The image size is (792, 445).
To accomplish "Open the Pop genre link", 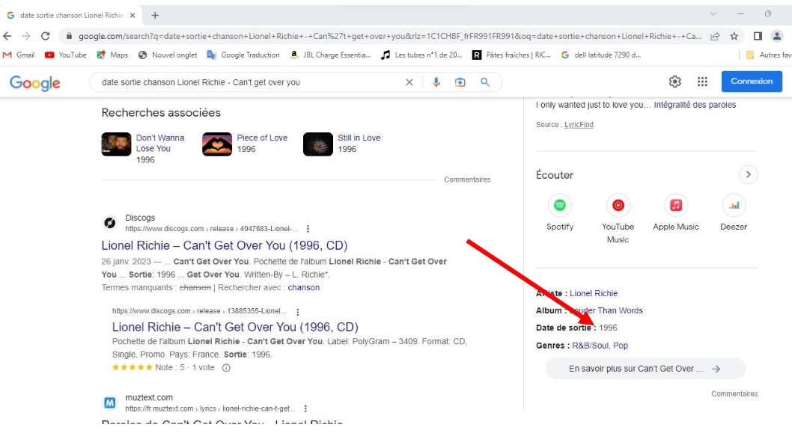I will pyautogui.click(x=621, y=346).
